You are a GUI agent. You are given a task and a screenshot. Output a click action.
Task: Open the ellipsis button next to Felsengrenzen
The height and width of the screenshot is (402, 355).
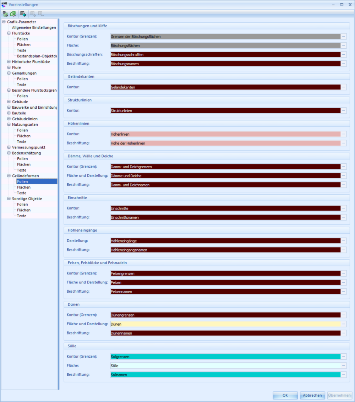[344, 273]
